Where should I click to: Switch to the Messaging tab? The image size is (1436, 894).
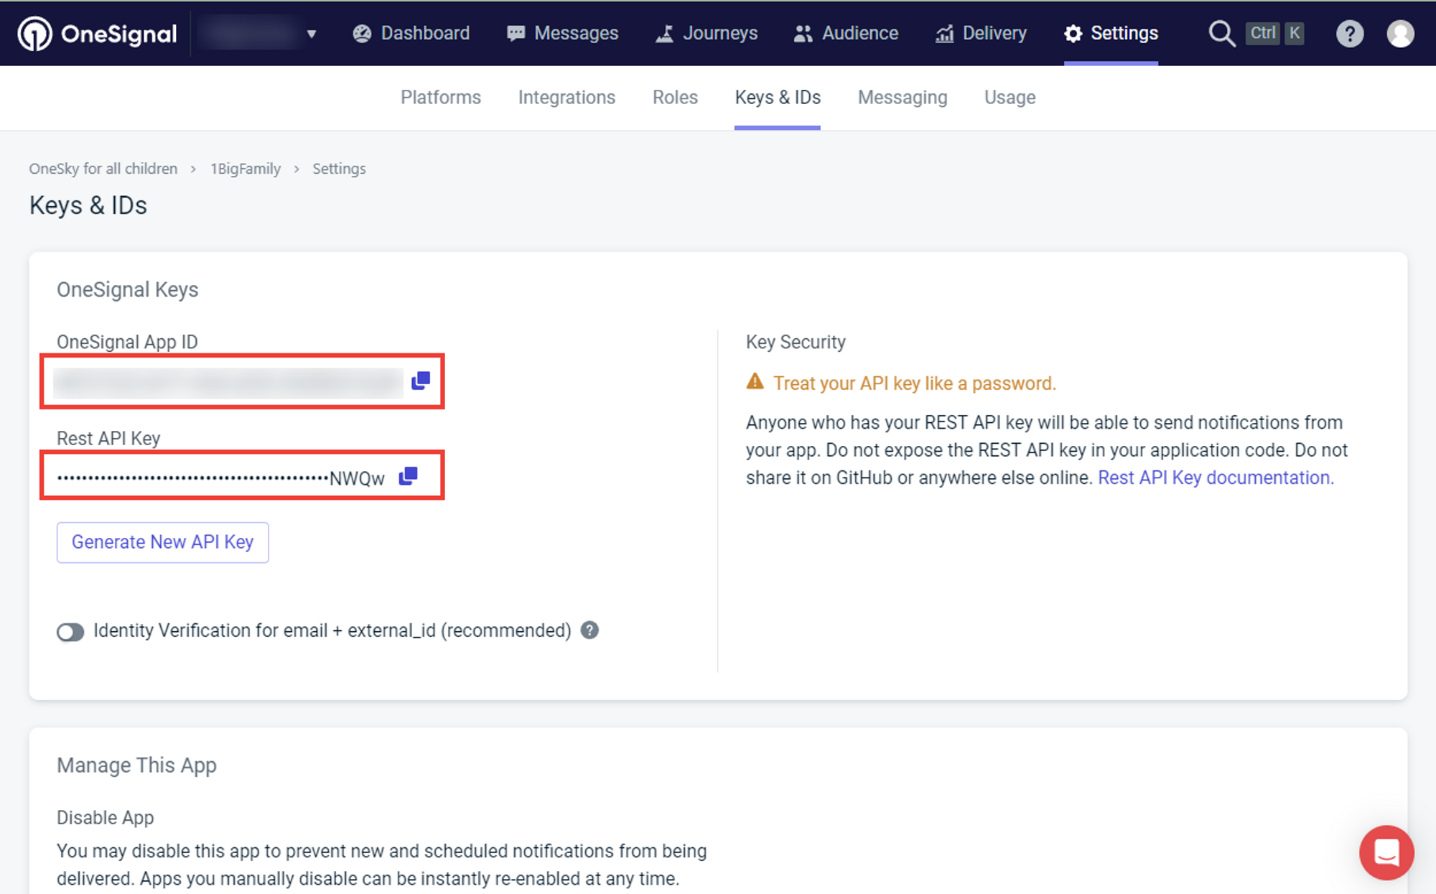[903, 97]
